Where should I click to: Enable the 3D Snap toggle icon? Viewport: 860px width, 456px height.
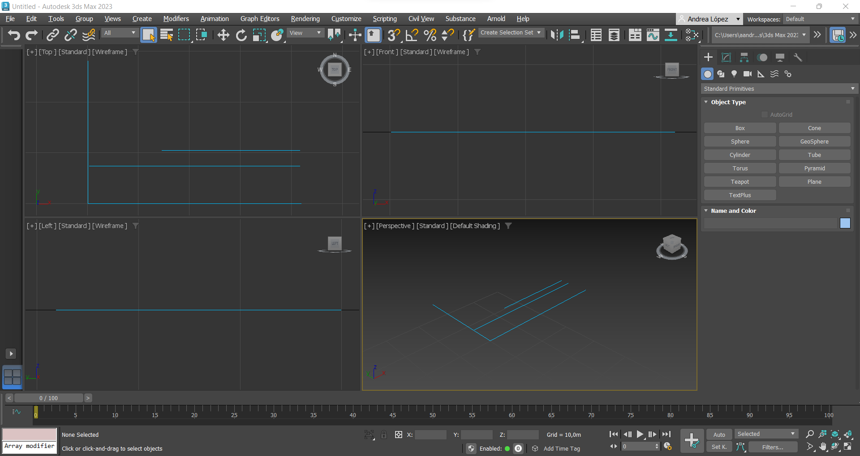pos(393,35)
